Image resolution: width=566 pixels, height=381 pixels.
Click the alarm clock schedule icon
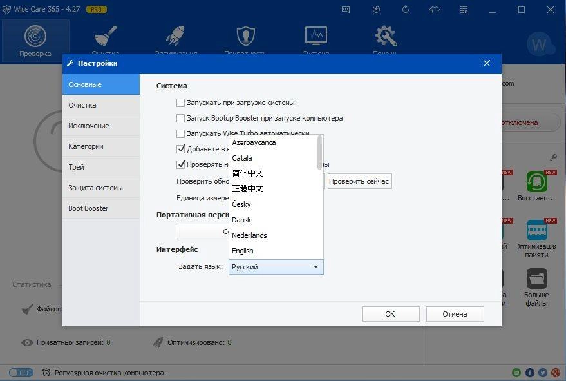point(46,373)
